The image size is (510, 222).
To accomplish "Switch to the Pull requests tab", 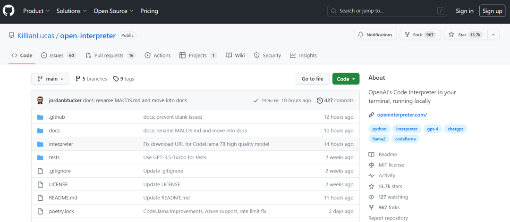I will pos(110,56).
